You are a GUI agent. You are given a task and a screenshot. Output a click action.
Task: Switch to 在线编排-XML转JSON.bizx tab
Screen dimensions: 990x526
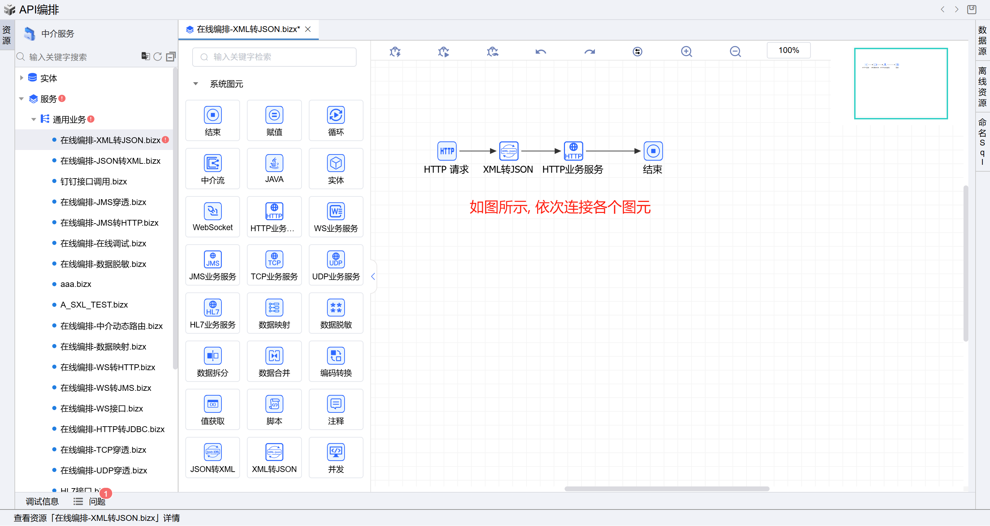tap(248, 29)
